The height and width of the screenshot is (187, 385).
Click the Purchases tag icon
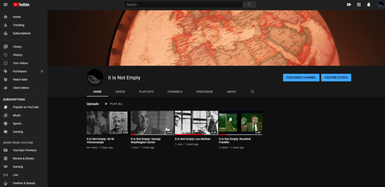(x=6, y=71)
